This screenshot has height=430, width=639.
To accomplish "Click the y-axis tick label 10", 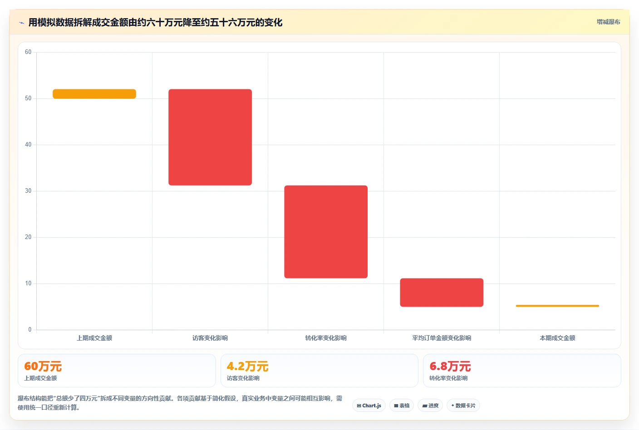I will coord(28,283).
